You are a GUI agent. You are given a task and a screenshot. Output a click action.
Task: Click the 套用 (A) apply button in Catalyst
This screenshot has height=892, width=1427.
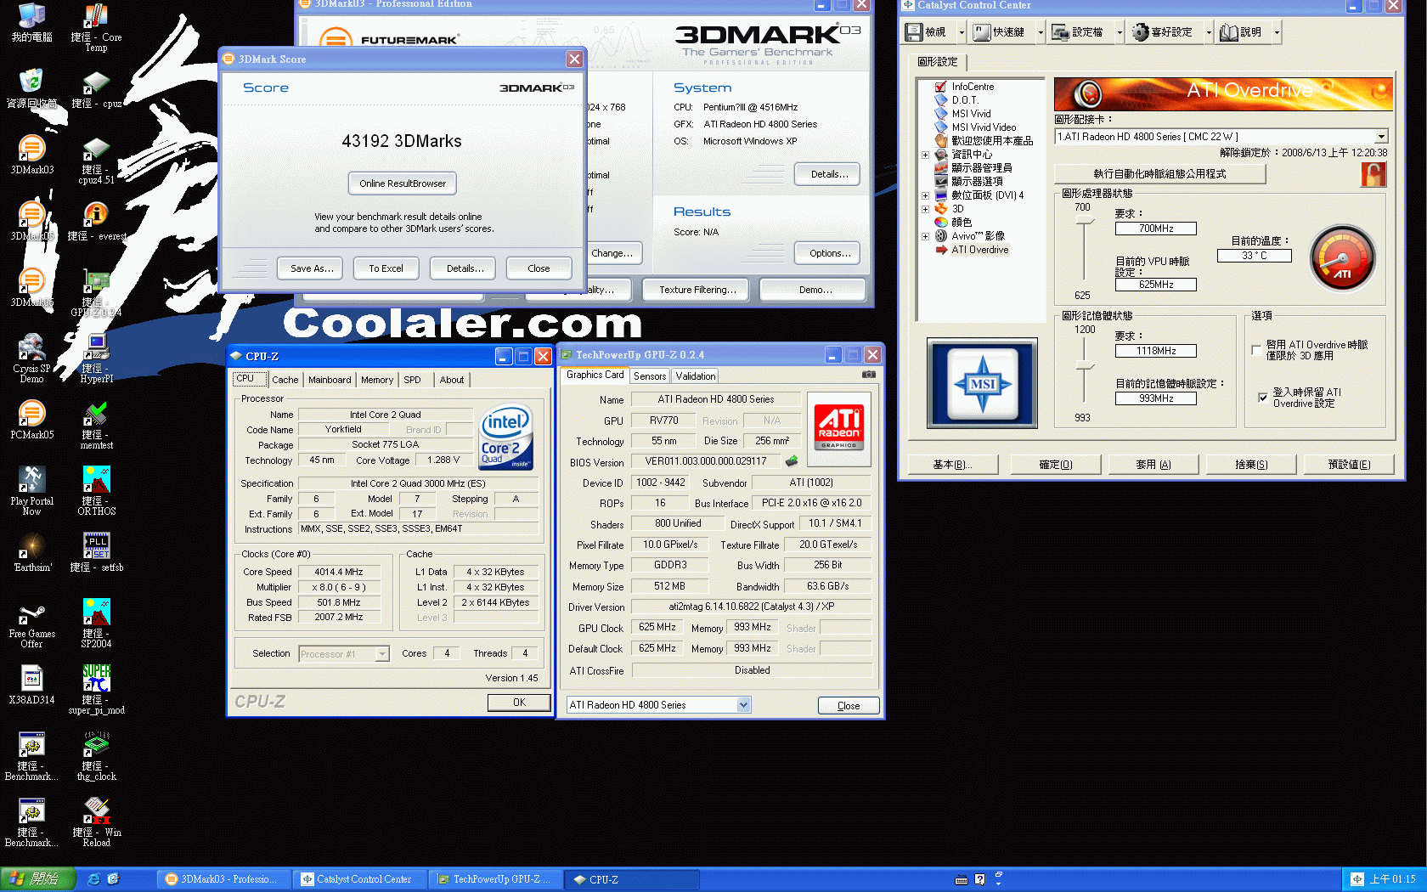click(1153, 465)
